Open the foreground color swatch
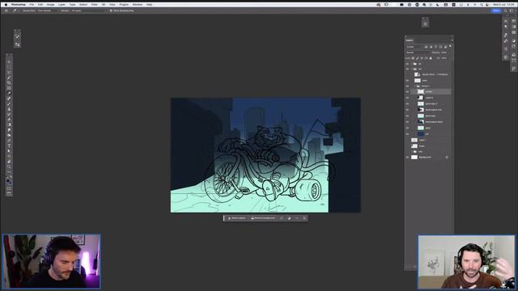This screenshot has height=291, width=518. [8, 180]
